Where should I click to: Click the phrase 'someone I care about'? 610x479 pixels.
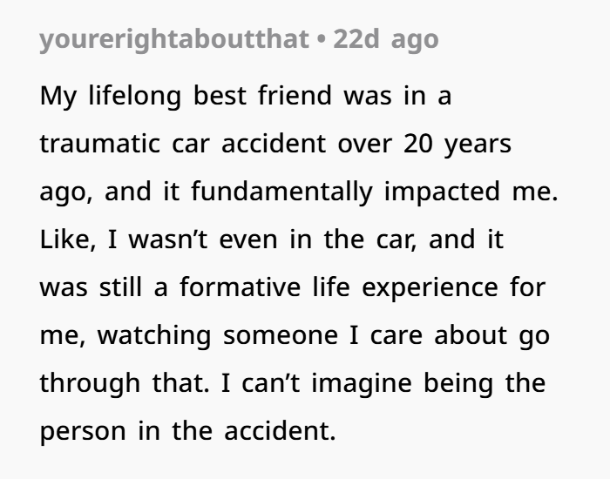point(365,335)
